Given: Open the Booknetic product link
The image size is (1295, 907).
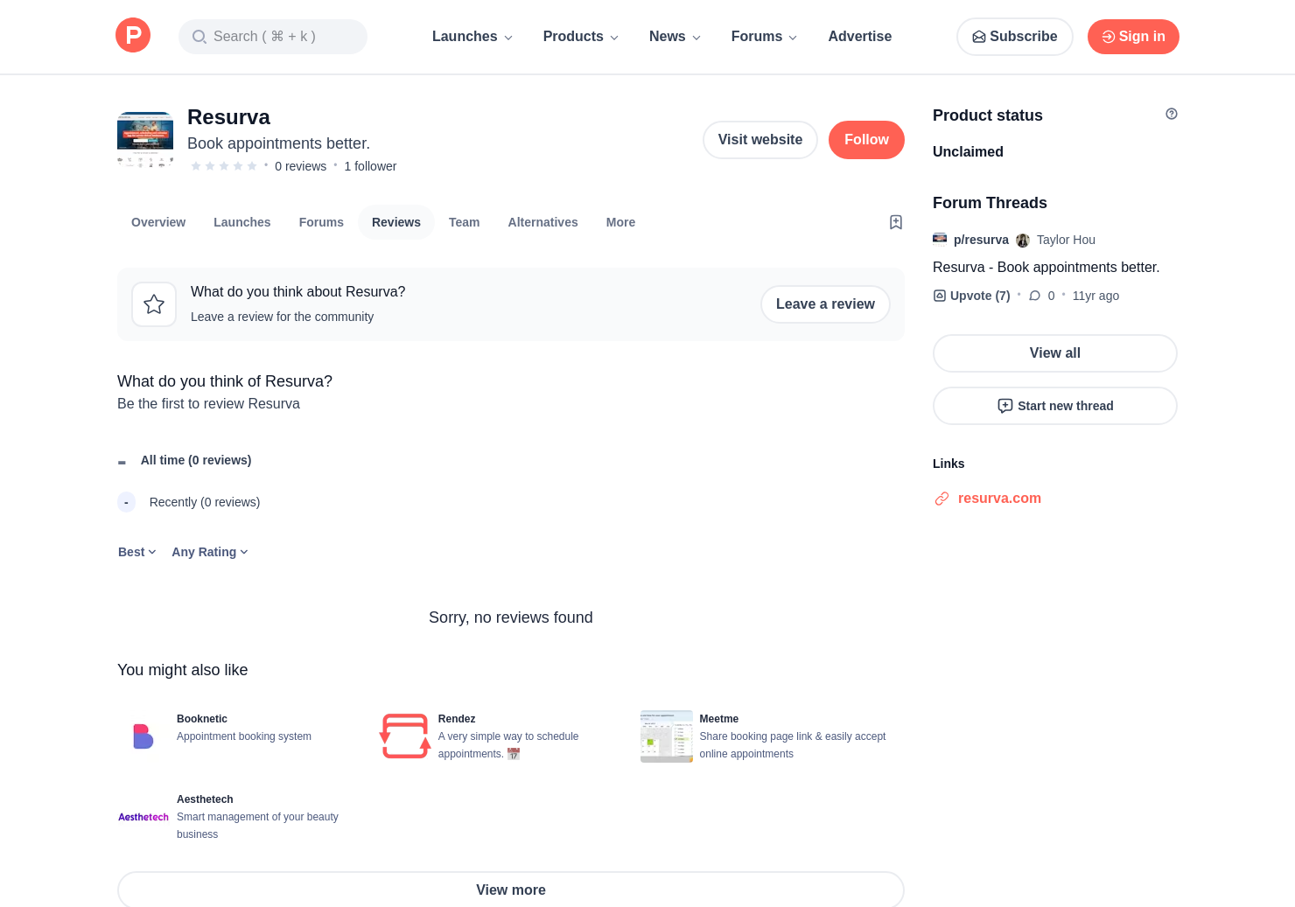Looking at the screenshot, I should click(x=202, y=719).
